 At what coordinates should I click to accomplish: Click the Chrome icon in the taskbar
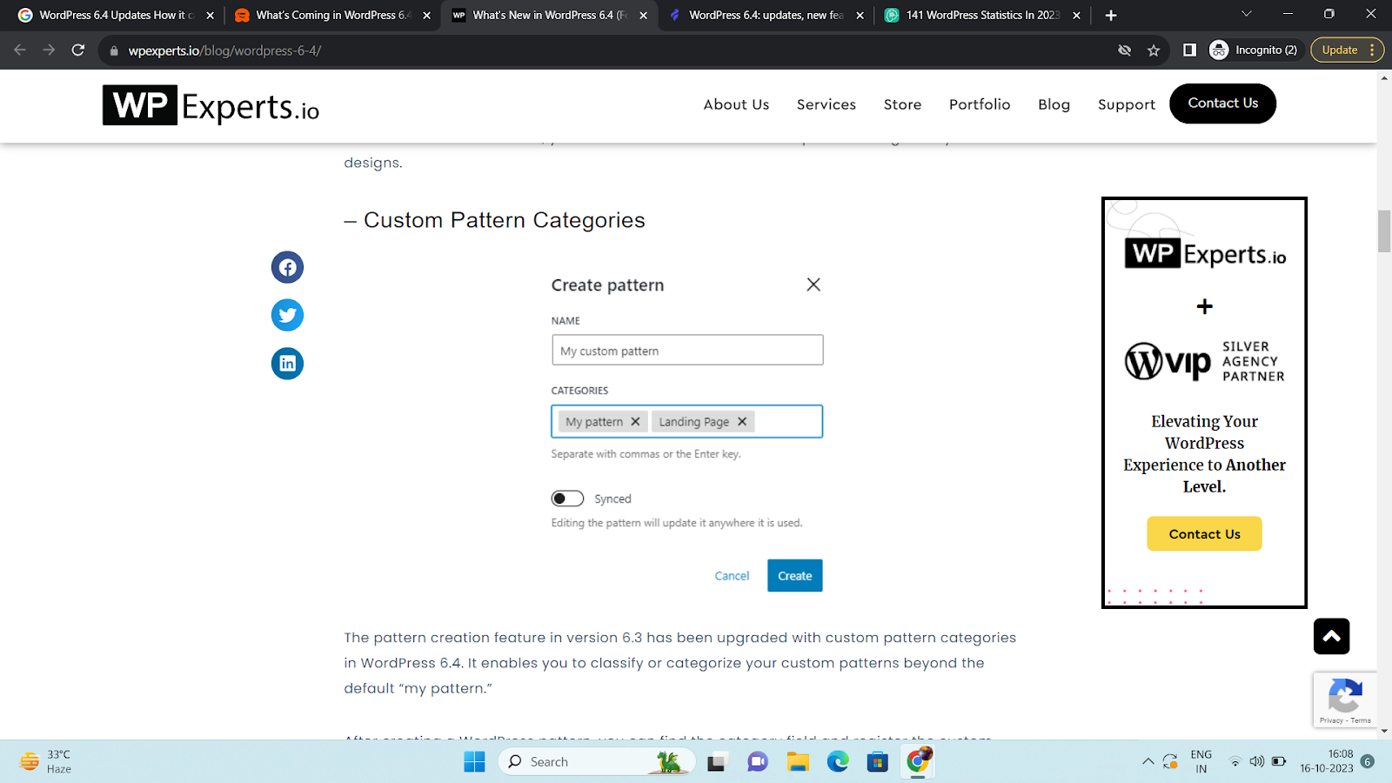[x=918, y=761]
